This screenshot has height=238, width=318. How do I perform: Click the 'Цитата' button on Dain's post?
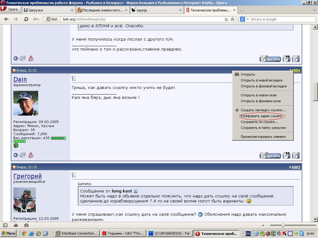click(x=270, y=155)
